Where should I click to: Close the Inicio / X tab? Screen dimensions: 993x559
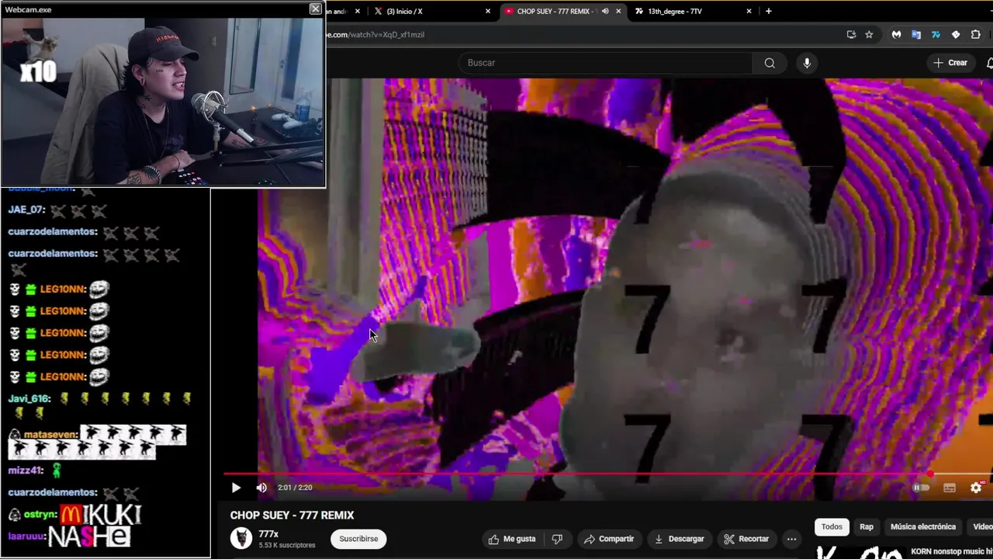tap(488, 11)
